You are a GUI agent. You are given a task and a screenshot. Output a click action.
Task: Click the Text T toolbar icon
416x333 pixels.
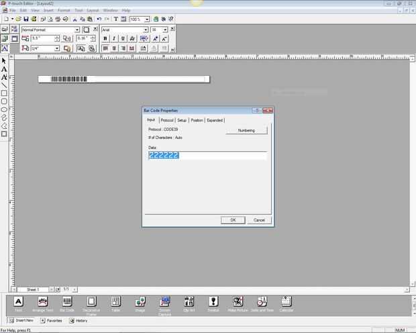coord(116,19)
